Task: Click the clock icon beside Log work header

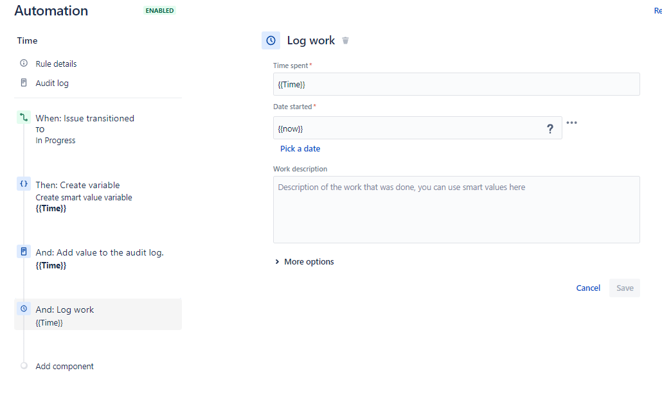Action: coord(271,40)
